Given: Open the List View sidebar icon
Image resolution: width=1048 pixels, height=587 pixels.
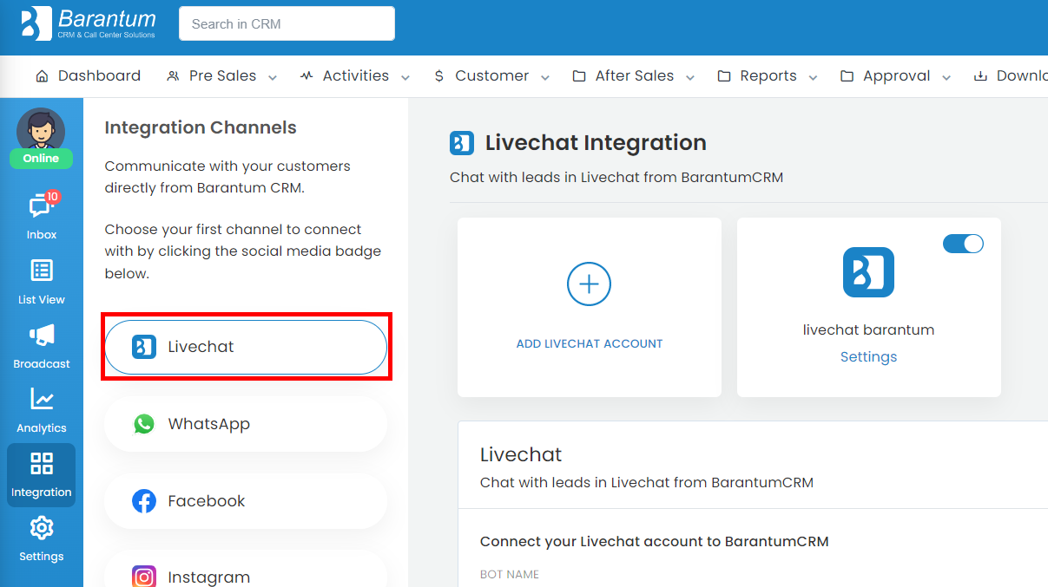Looking at the screenshot, I should pos(41,271).
